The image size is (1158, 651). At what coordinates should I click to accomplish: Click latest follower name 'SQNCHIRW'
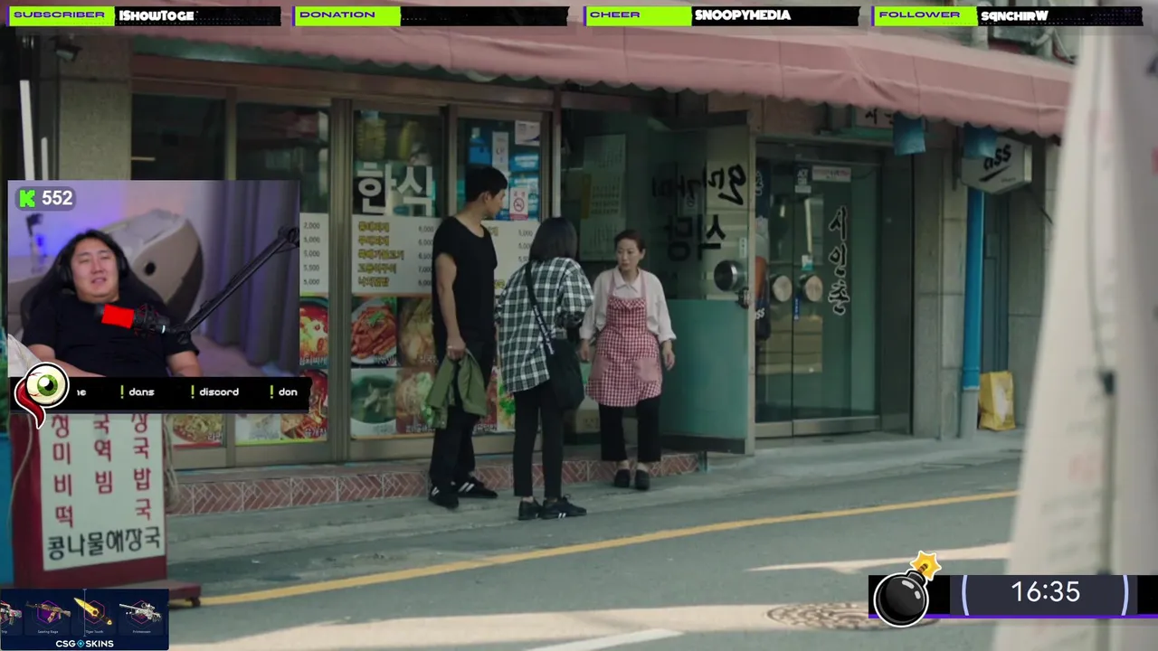1014,15
